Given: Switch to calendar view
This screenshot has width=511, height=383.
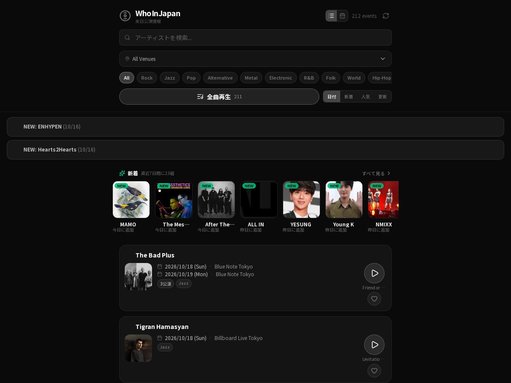Looking at the screenshot, I should click(x=342, y=16).
